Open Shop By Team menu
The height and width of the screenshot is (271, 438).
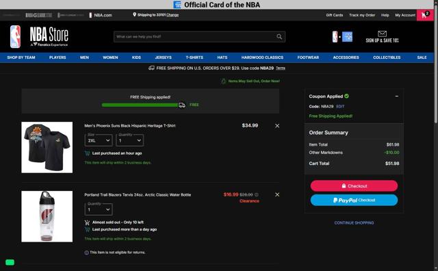[21, 57]
